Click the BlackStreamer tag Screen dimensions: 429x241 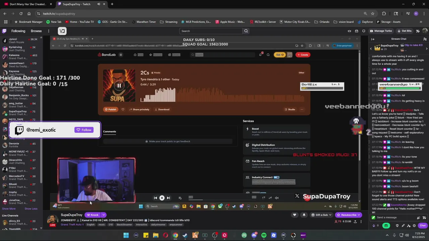124,225
